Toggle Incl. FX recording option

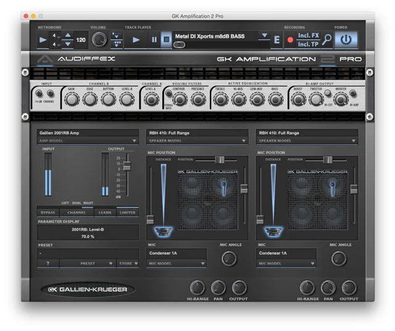point(309,36)
